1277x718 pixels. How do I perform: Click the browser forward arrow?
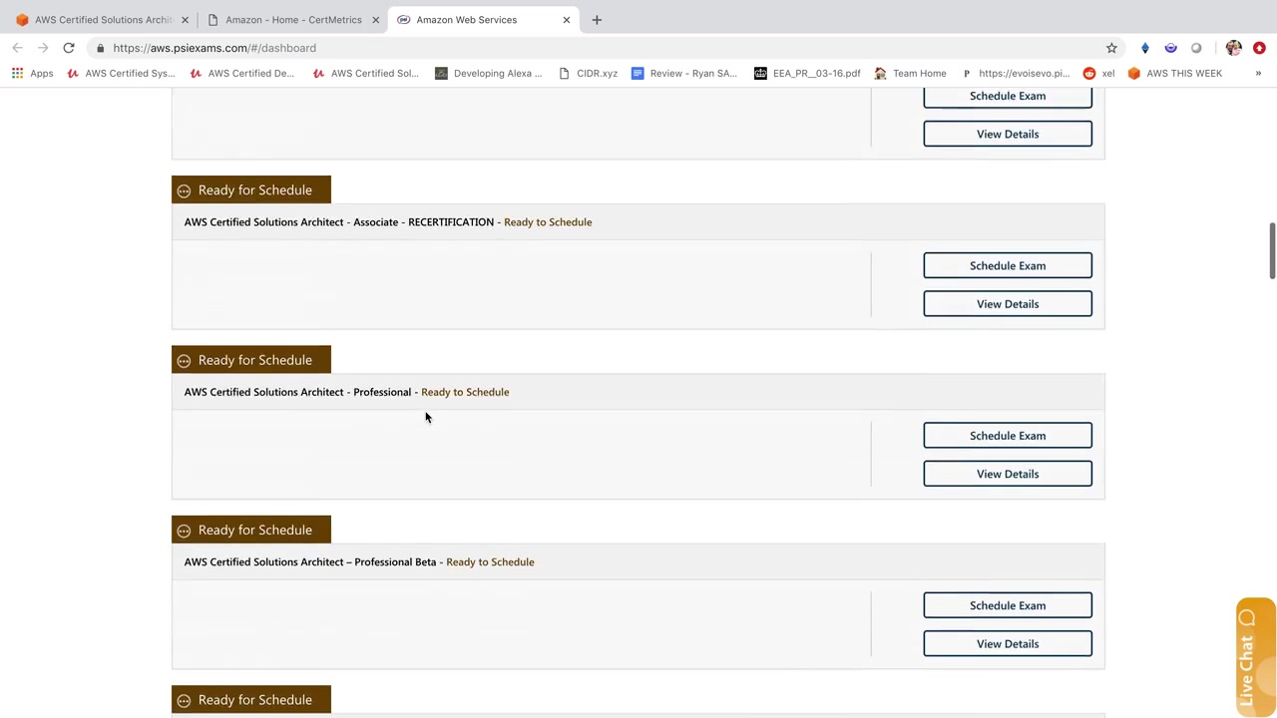pos(43,48)
